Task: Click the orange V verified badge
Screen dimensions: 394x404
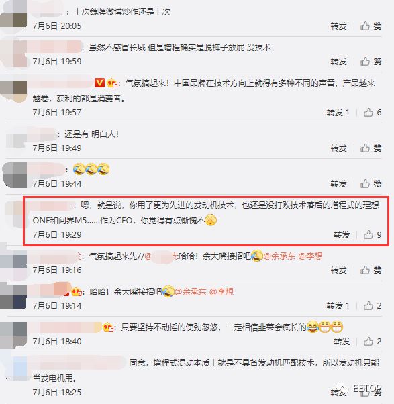Action: [99, 83]
